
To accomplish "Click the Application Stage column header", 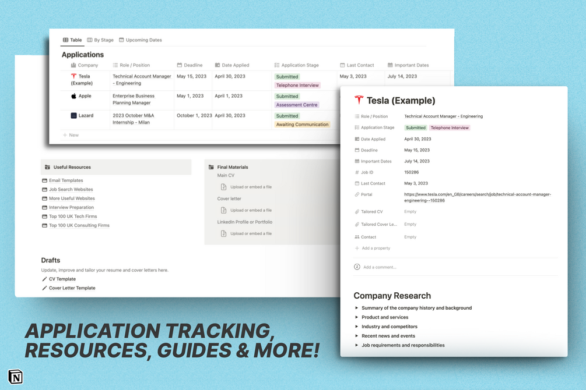I will [296, 65].
